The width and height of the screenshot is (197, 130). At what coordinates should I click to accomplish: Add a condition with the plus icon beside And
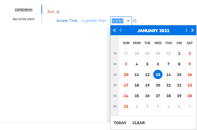[x=58, y=12]
